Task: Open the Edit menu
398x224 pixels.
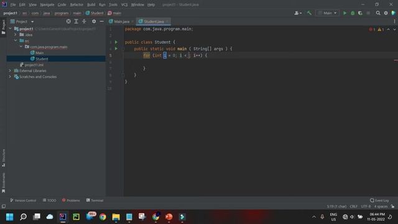Action: (x=22, y=4)
